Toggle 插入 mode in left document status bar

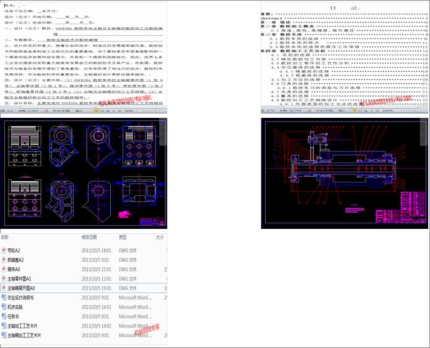(x=80, y=111)
